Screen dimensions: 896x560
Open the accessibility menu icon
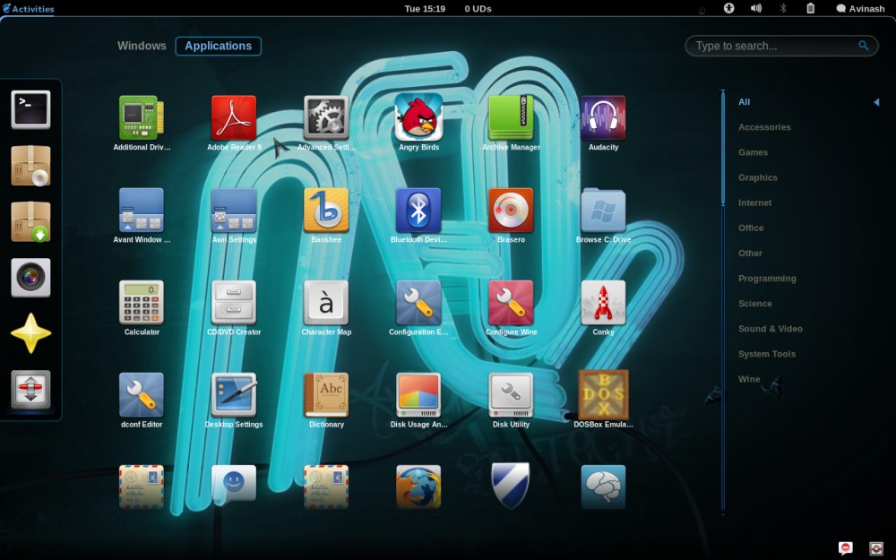728,9
